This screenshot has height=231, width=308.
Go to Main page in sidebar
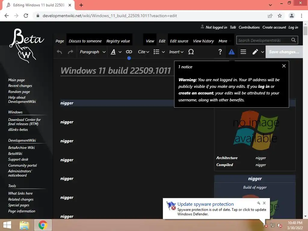click(17, 80)
